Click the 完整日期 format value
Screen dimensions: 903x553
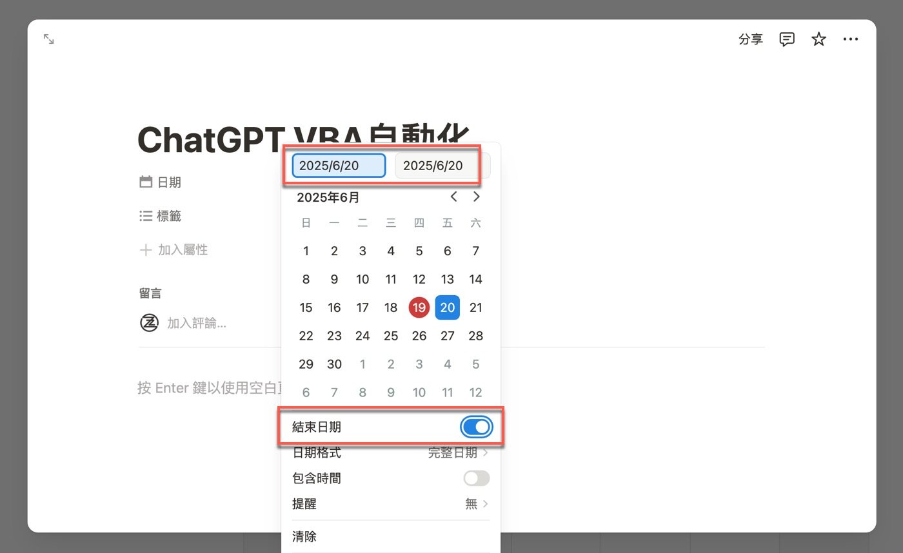pos(453,452)
